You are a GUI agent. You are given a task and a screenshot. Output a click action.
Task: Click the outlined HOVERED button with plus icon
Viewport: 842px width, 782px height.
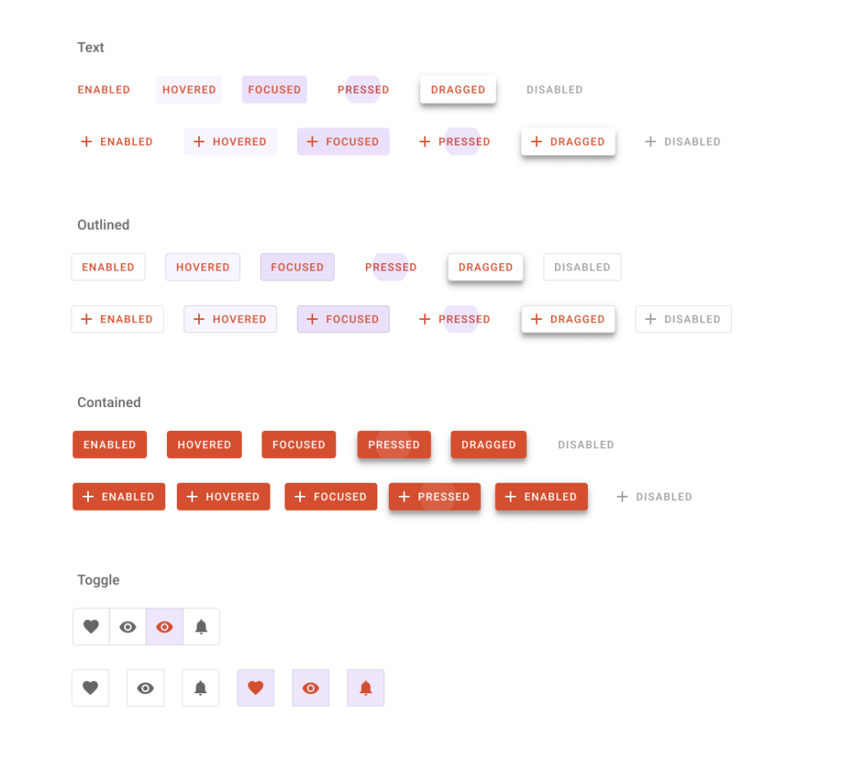point(230,319)
